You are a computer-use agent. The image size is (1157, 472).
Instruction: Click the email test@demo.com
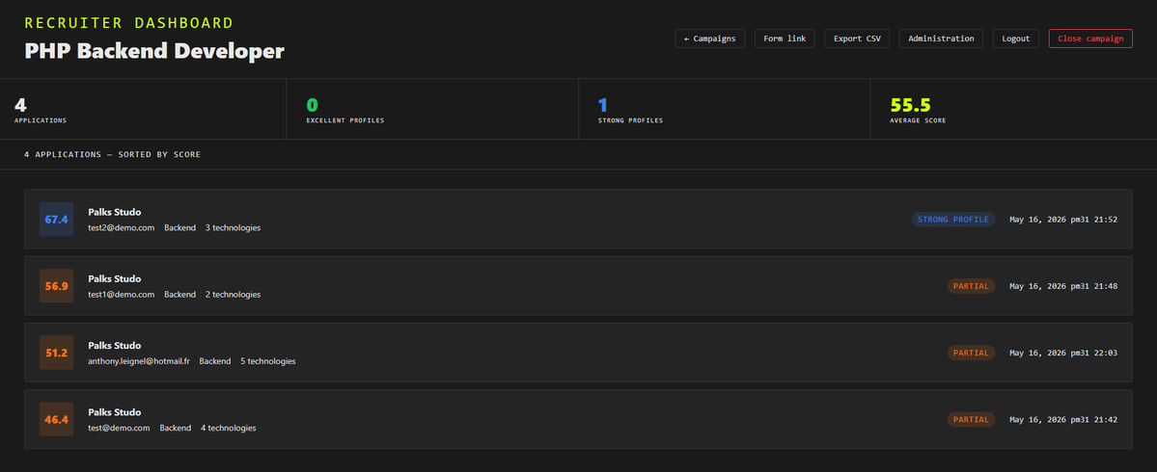click(119, 428)
